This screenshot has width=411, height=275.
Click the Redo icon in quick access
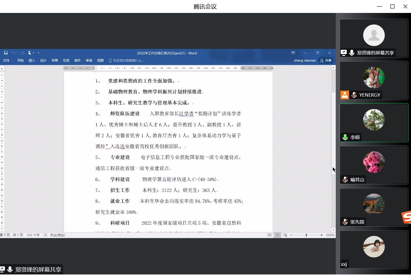tap(23, 53)
